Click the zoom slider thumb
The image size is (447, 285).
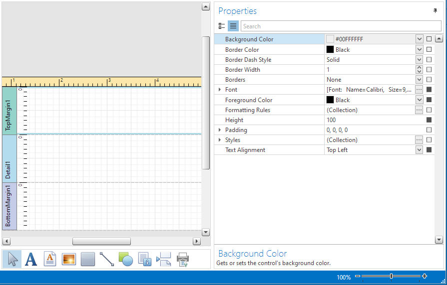point(391,276)
